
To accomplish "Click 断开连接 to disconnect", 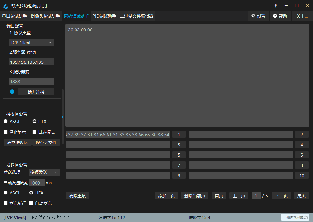I will coord(36,92).
